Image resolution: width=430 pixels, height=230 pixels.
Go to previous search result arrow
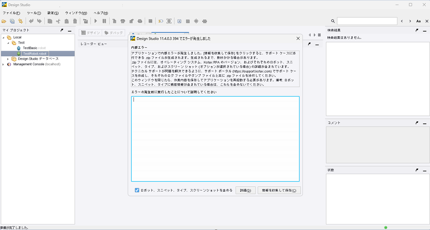[402, 21]
